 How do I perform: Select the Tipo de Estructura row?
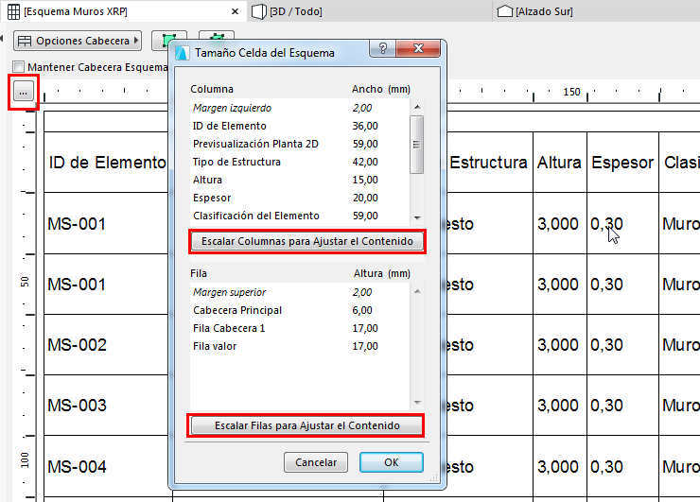click(x=300, y=162)
